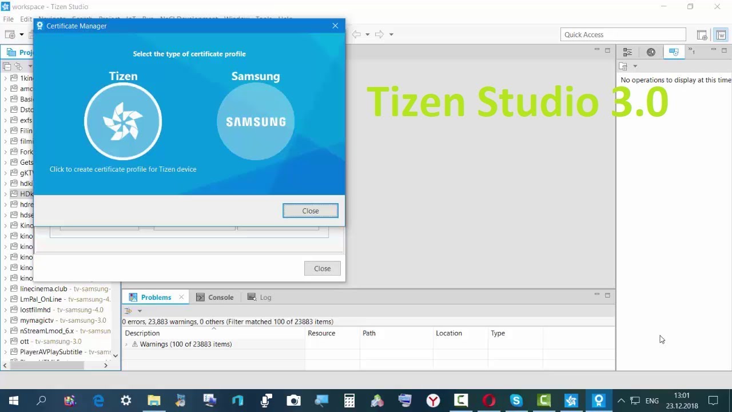Open Skype from the taskbar
Image resolution: width=732 pixels, height=412 pixels.
(516, 401)
